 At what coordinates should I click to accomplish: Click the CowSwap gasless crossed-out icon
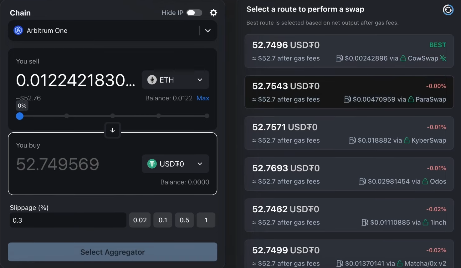click(443, 58)
